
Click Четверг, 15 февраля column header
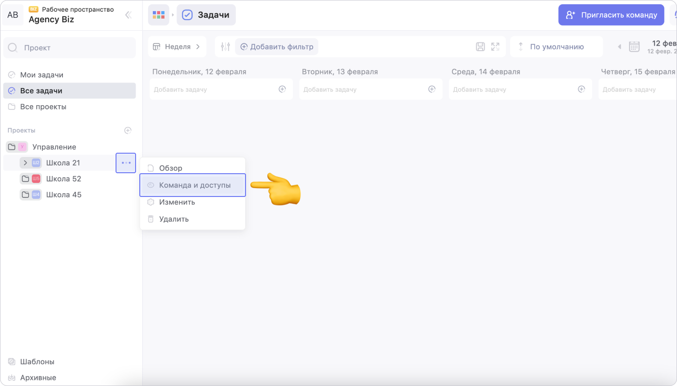click(x=638, y=72)
